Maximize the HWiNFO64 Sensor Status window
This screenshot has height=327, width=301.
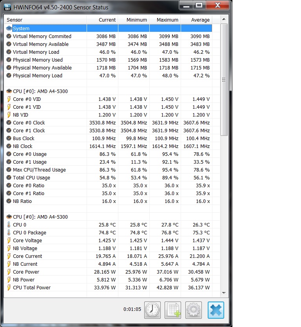point(199,5)
